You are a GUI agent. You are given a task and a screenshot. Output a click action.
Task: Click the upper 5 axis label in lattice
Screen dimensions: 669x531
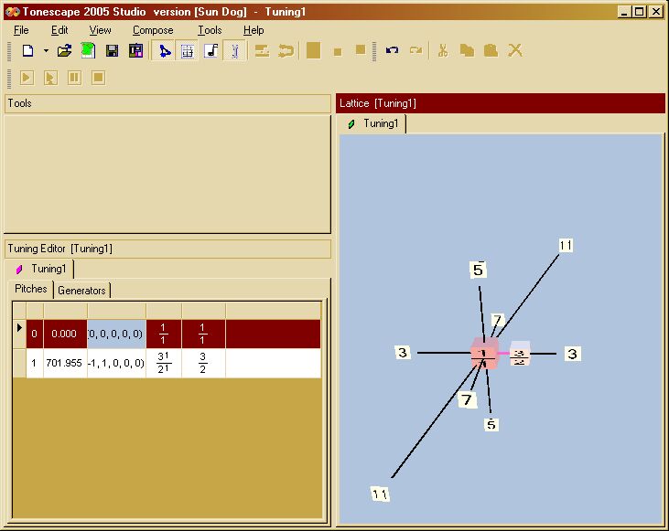click(x=479, y=270)
